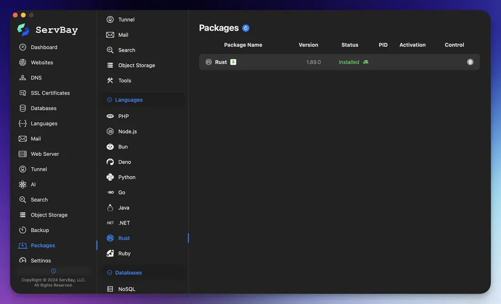Click the Packages download icon in the sidebar
Image resolution: width=501 pixels, height=304 pixels.
[23, 245]
